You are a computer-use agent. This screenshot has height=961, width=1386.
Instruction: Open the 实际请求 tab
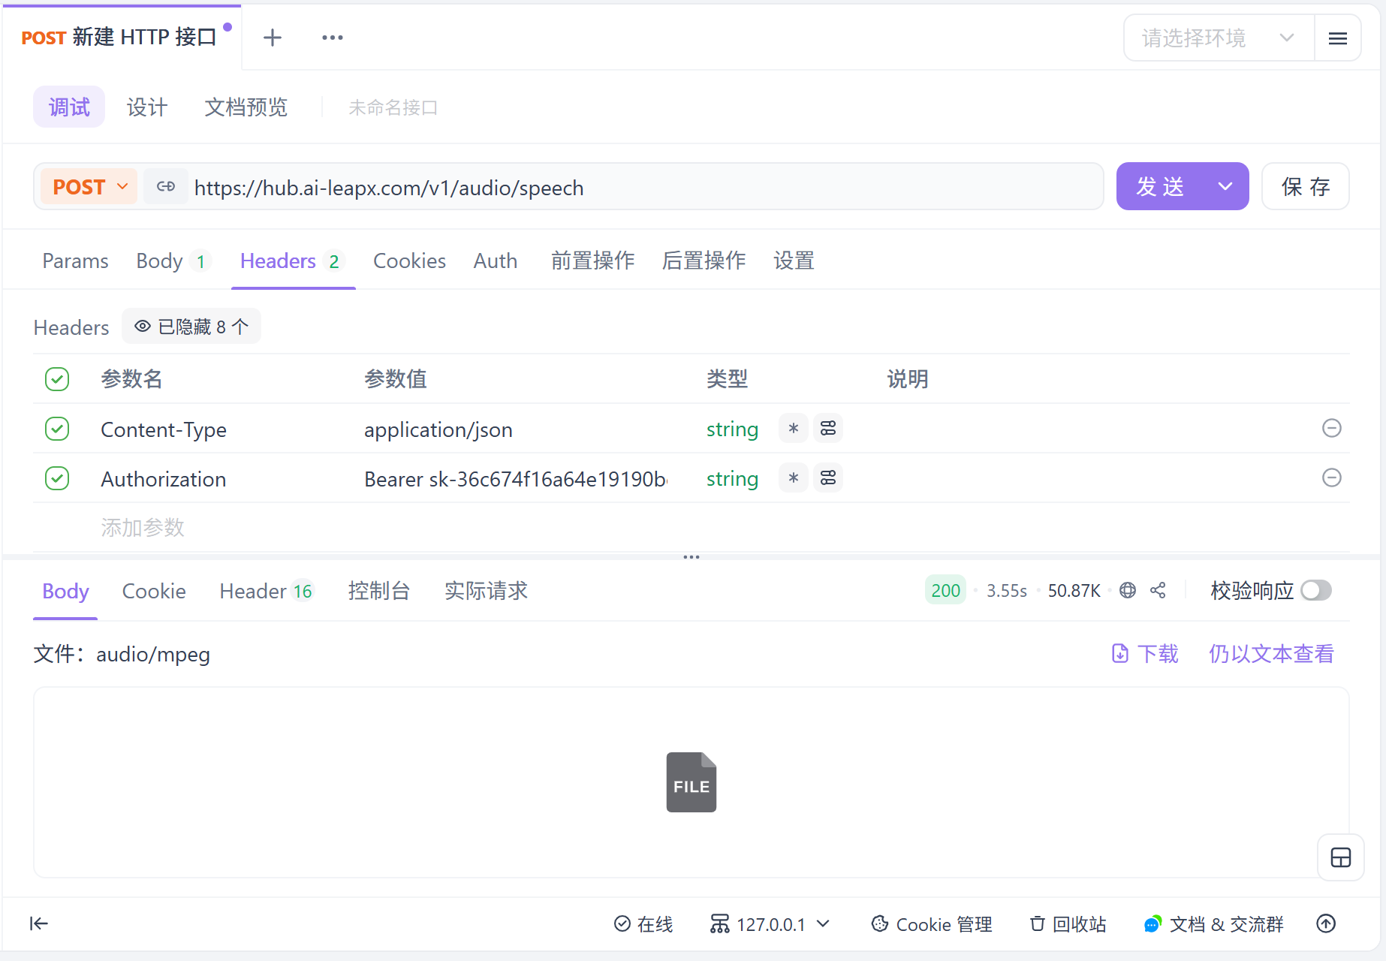click(486, 592)
